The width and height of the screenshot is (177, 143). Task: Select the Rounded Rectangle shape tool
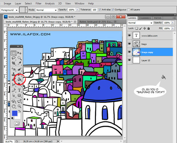[x=19, y=95]
